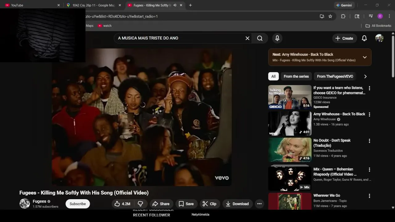The width and height of the screenshot is (395, 222).
Task: Switch to the Google Maps tab
Action: coord(94,5)
